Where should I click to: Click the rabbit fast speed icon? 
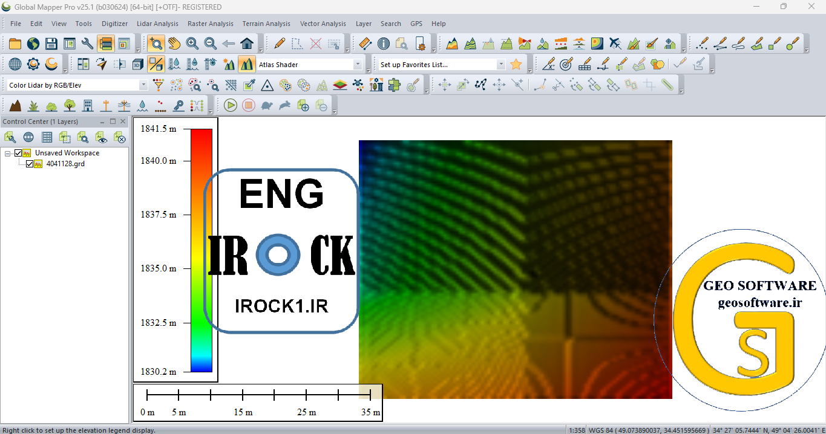tap(285, 105)
